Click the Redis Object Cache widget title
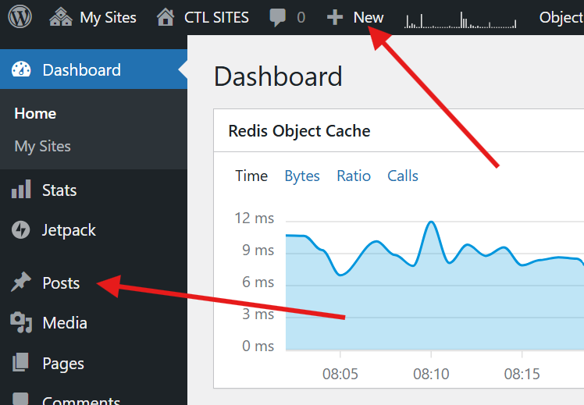Image resolution: width=584 pixels, height=405 pixels. 300,131
